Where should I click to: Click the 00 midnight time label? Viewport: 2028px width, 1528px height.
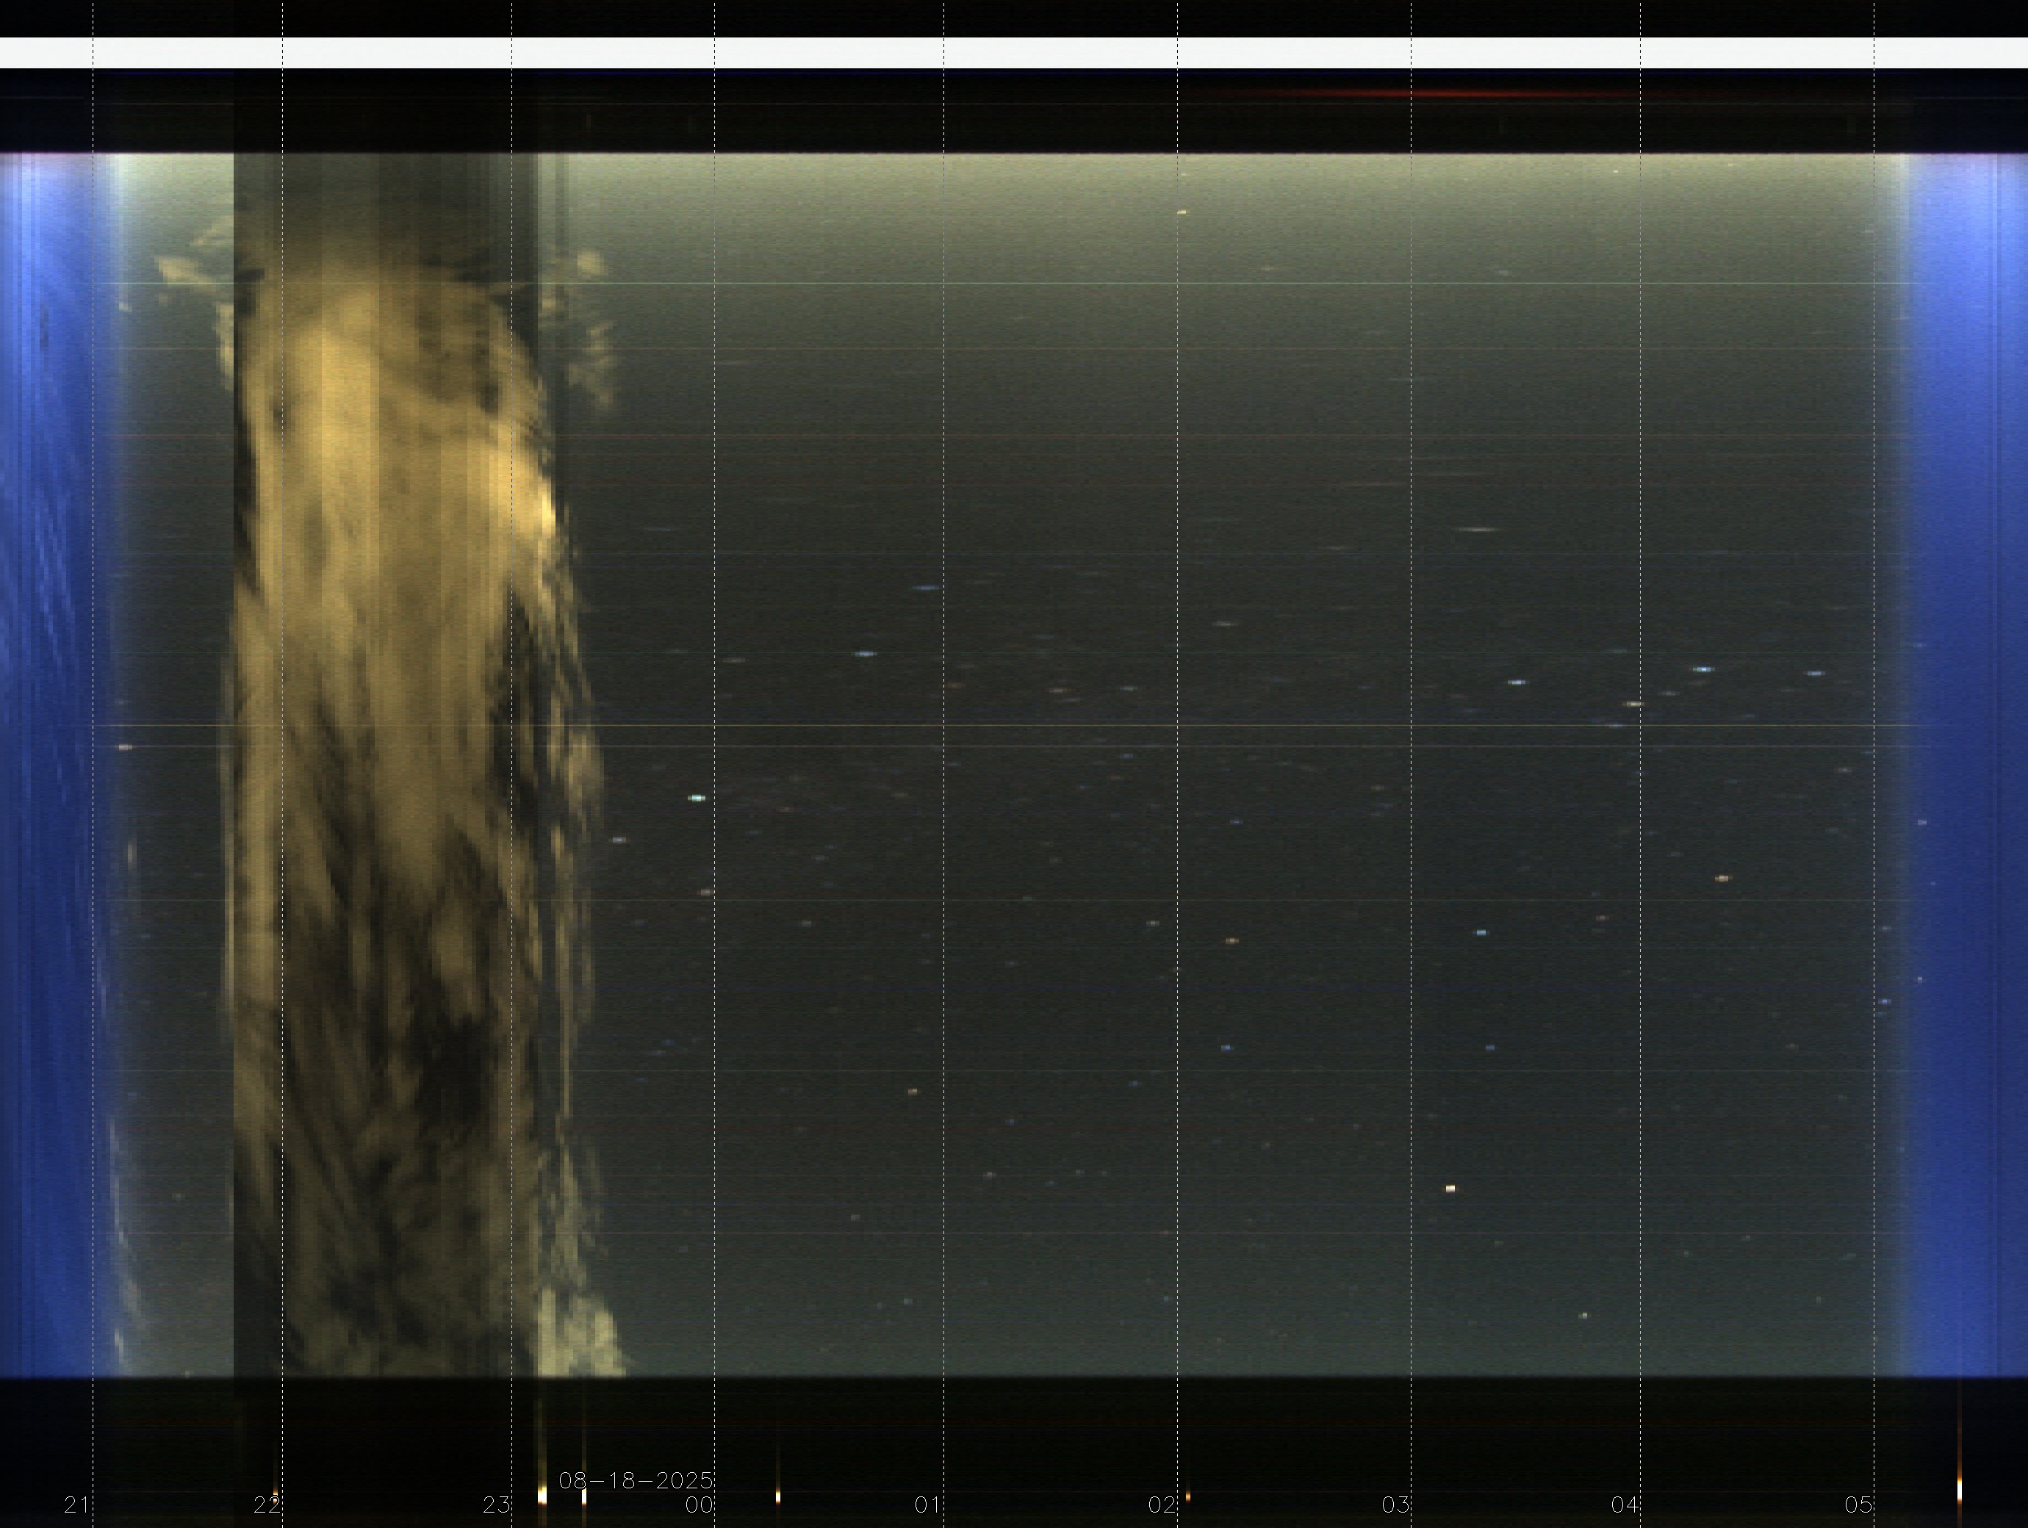(x=699, y=1505)
